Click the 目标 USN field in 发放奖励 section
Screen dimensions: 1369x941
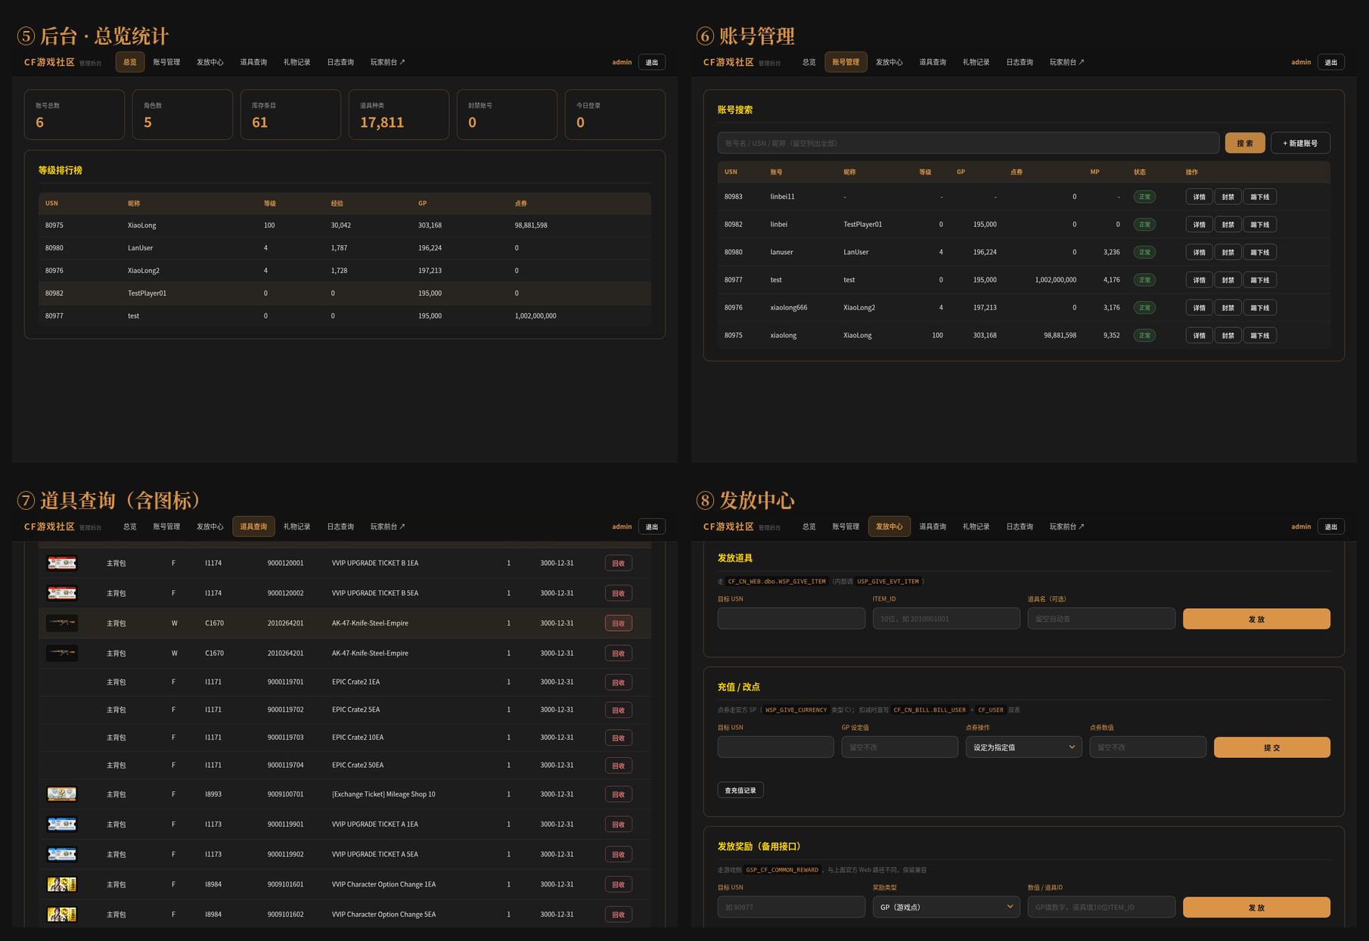[x=791, y=907]
